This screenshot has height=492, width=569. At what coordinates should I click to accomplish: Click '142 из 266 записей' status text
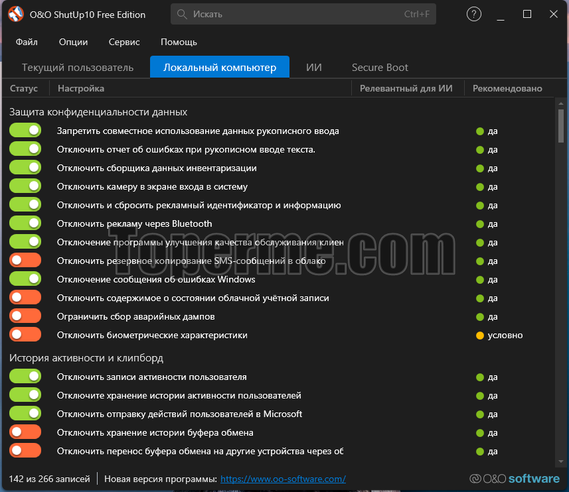[49, 479]
